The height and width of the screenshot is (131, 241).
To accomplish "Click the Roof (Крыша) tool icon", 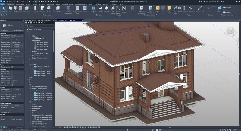I will (42, 9).
